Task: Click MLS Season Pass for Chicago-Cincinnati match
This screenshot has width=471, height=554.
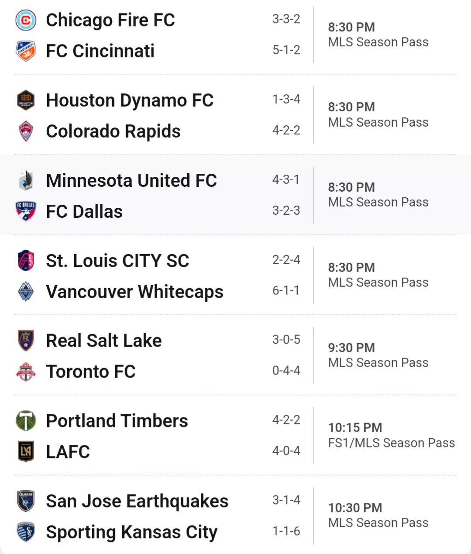Action: click(x=378, y=42)
